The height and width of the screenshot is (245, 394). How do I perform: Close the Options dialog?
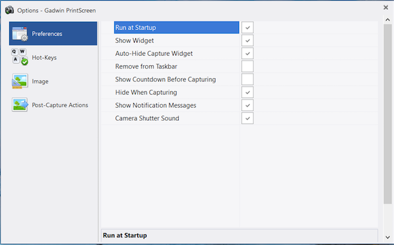pos(385,7)
